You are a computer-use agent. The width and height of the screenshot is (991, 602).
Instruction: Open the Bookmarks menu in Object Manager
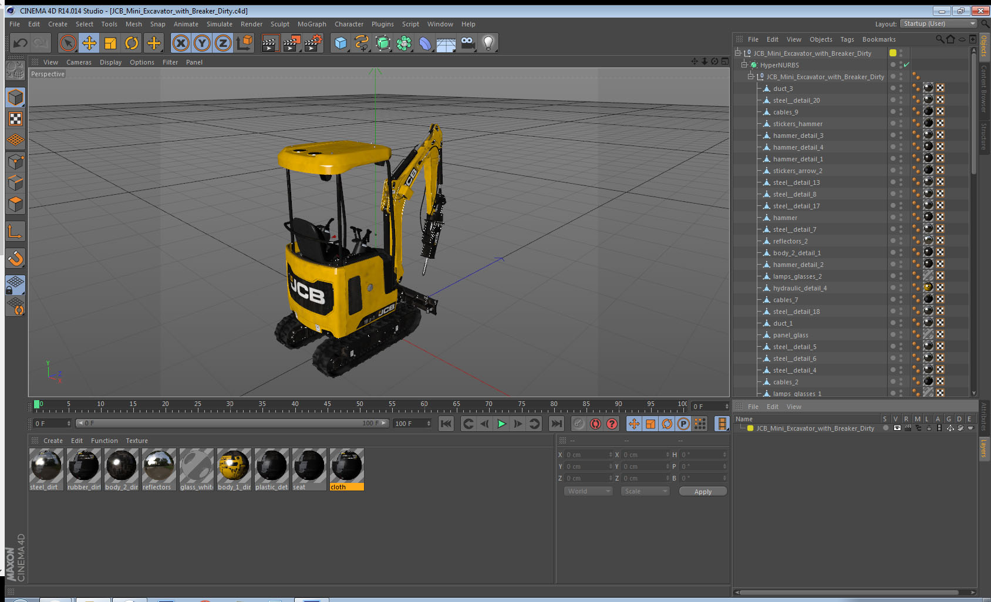point(879,39)
